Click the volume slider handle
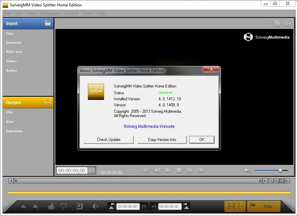 [x=280, y=171]
